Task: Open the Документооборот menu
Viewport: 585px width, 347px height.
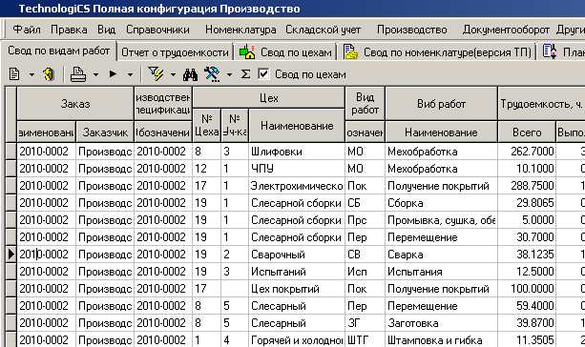Action: [506, 30]
